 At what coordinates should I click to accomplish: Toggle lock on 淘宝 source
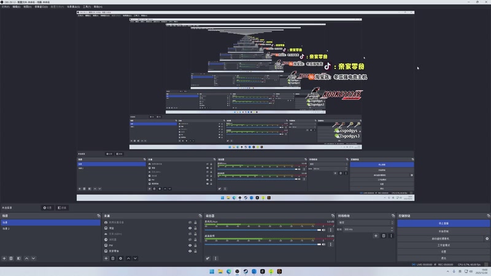click(x=195, y=228)
